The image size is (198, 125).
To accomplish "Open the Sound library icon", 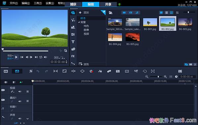I will point(73,20).
